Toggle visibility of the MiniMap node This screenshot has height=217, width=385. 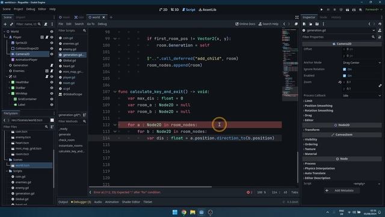(52, 93)
